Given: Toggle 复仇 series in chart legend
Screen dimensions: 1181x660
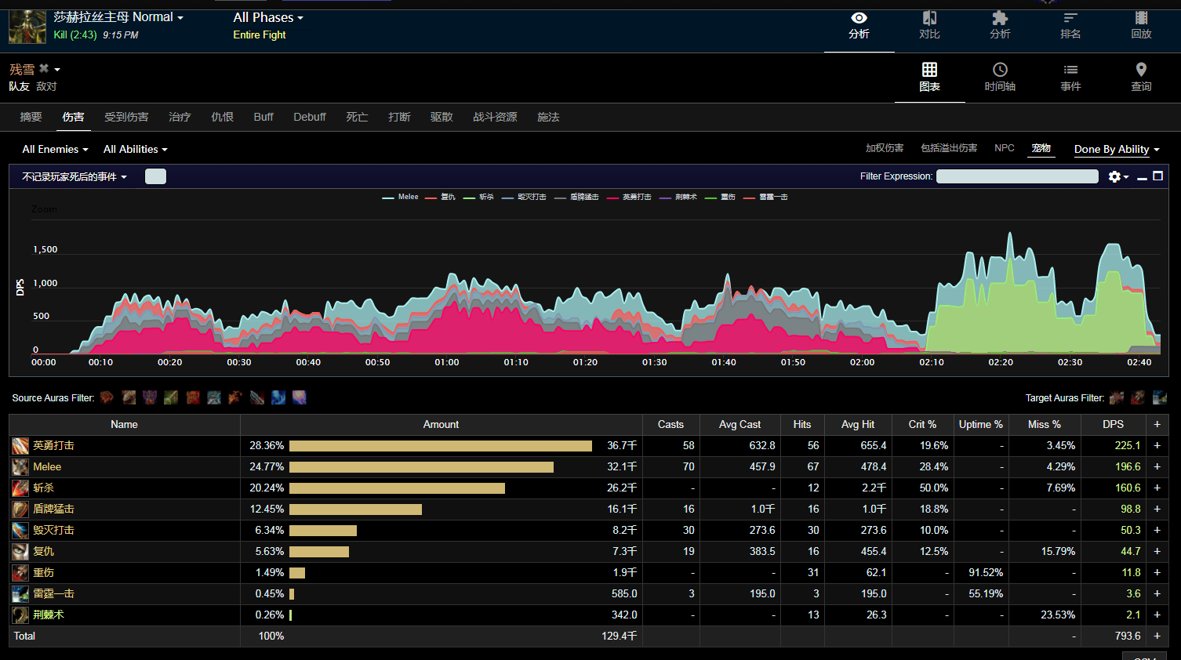Looking at the screenshot, I should 440,198.
